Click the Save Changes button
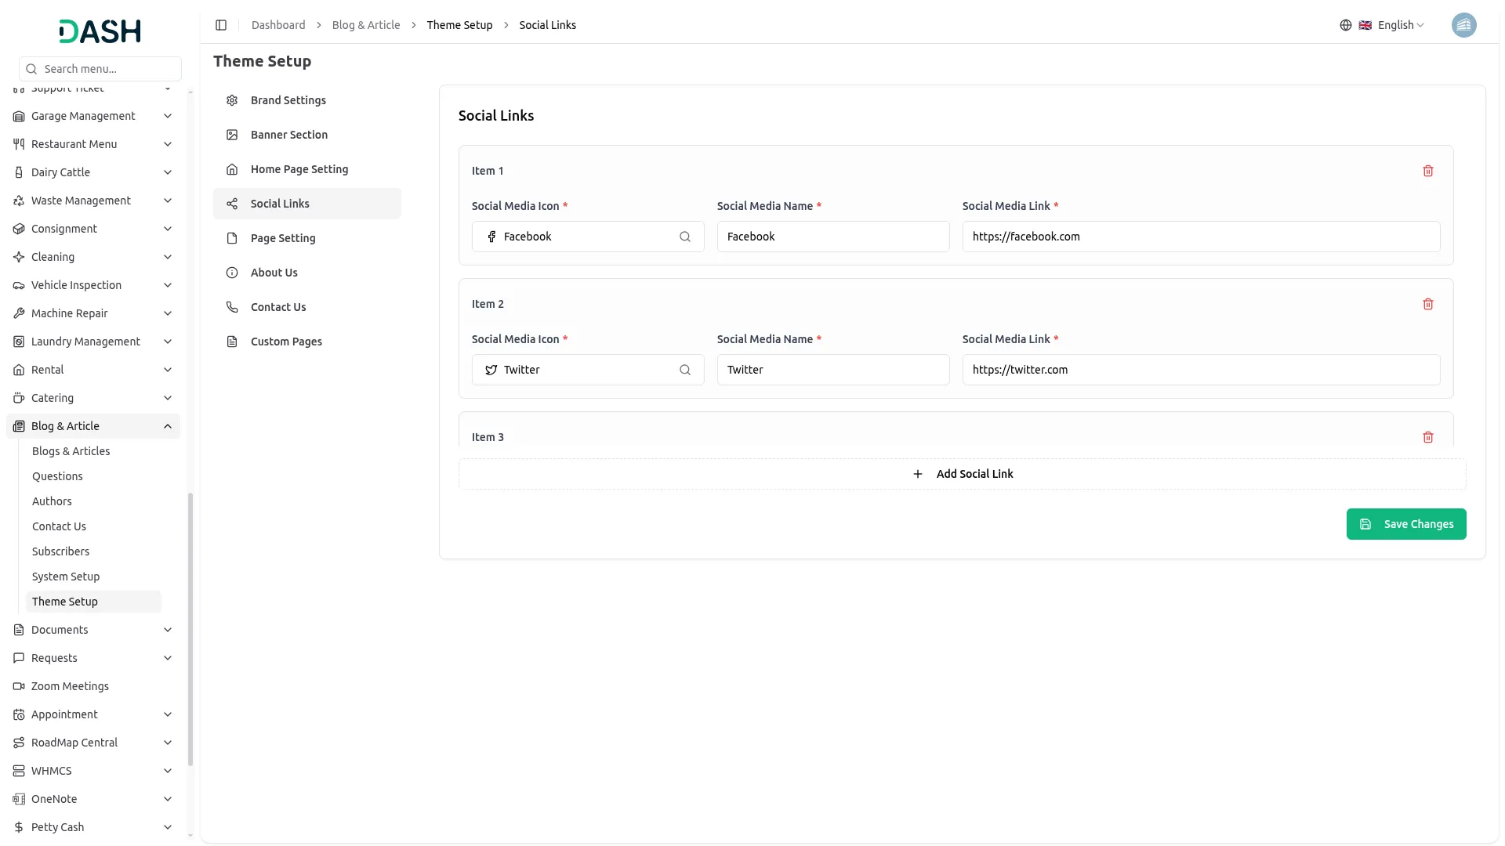Viewport: 1505px width, 846px height. click(x=1405, y=524)
